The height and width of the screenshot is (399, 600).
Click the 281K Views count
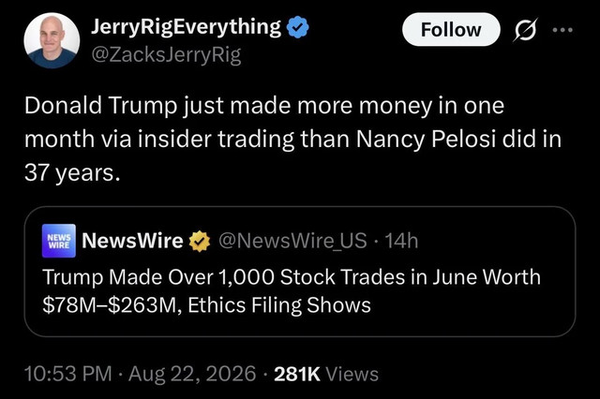tap(326, 374)
